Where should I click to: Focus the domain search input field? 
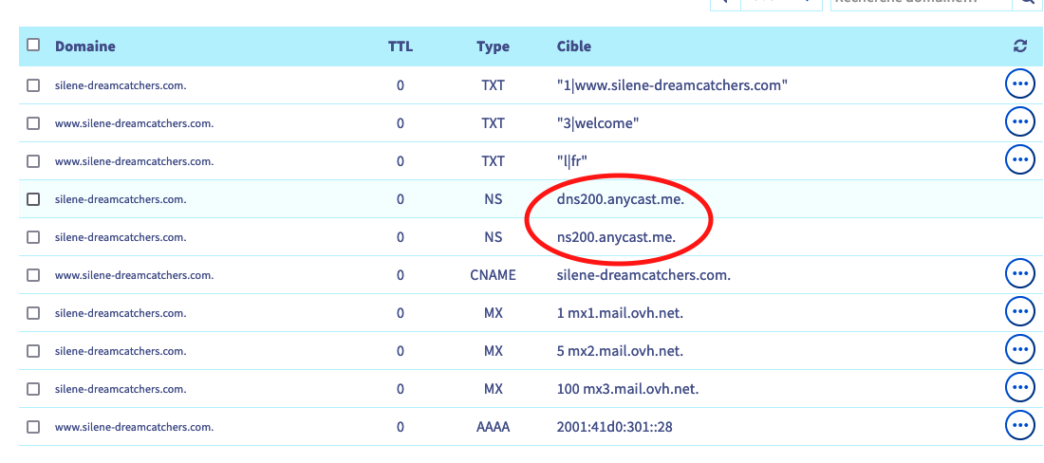[919, 4]
